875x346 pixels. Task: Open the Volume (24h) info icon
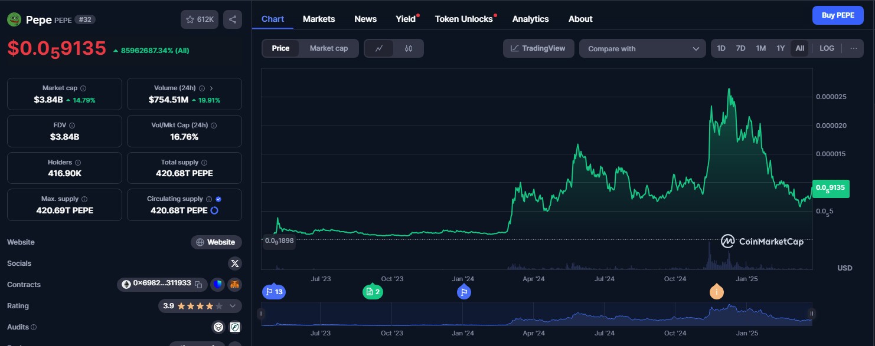point(202,88)
